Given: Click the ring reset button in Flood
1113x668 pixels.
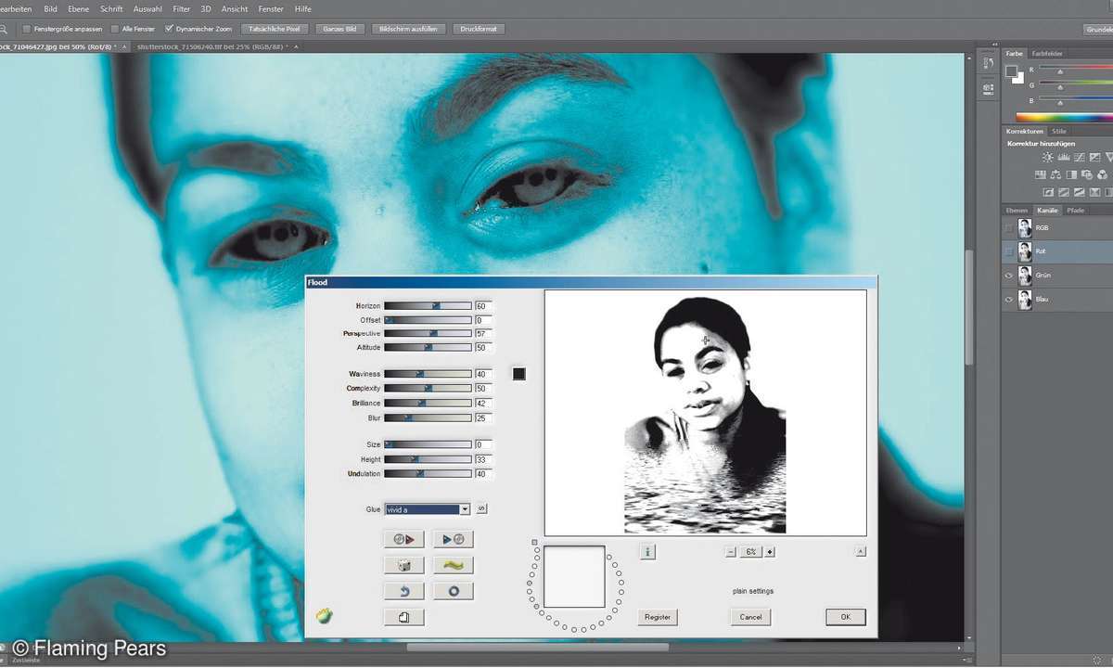Looking at the screenshot, I should [x=454, y=591].
